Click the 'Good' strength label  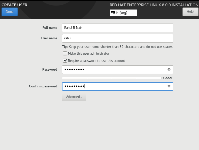point(167,78)
